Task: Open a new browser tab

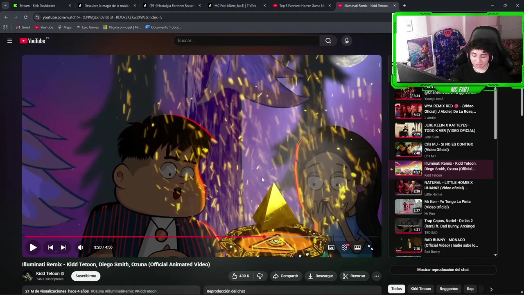Action: (x=404, y=6)
